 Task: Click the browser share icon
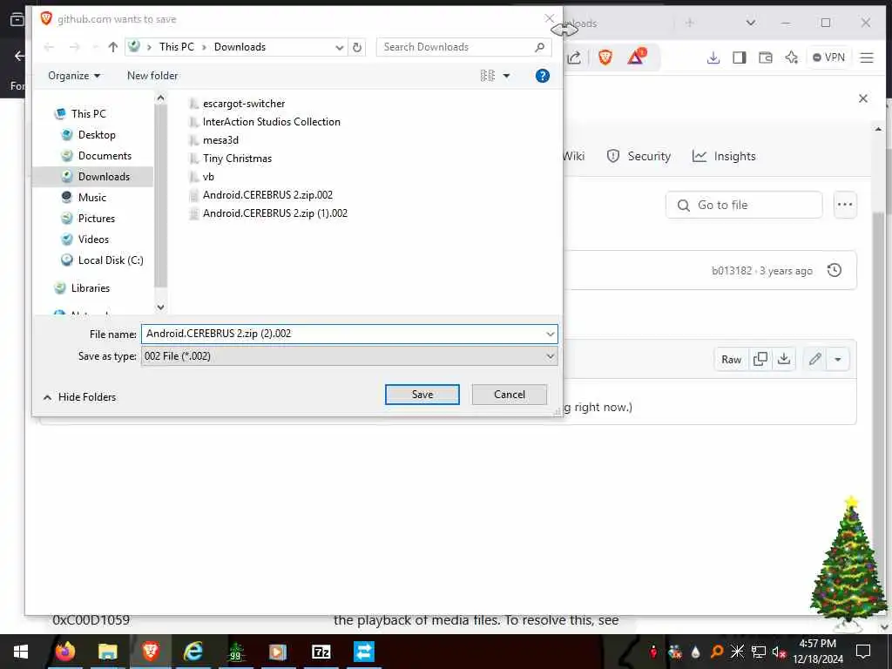point(574,57)
